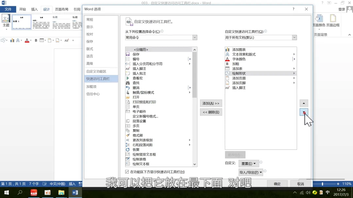This screenshot has height=198, width=353.
Task: Open Page Color dropdown arrow
Action: 319,29
